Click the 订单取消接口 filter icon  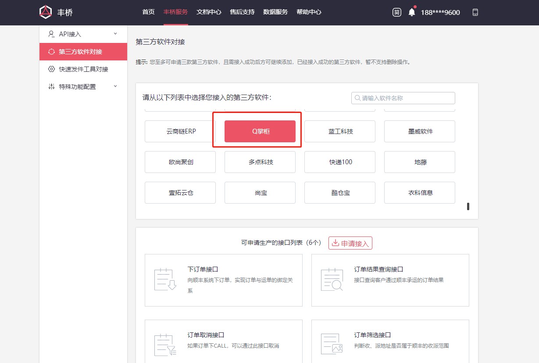coord(165,344)
